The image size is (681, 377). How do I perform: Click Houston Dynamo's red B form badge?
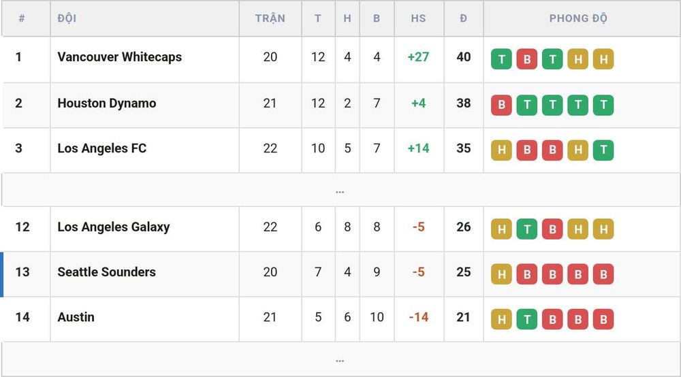502,105
